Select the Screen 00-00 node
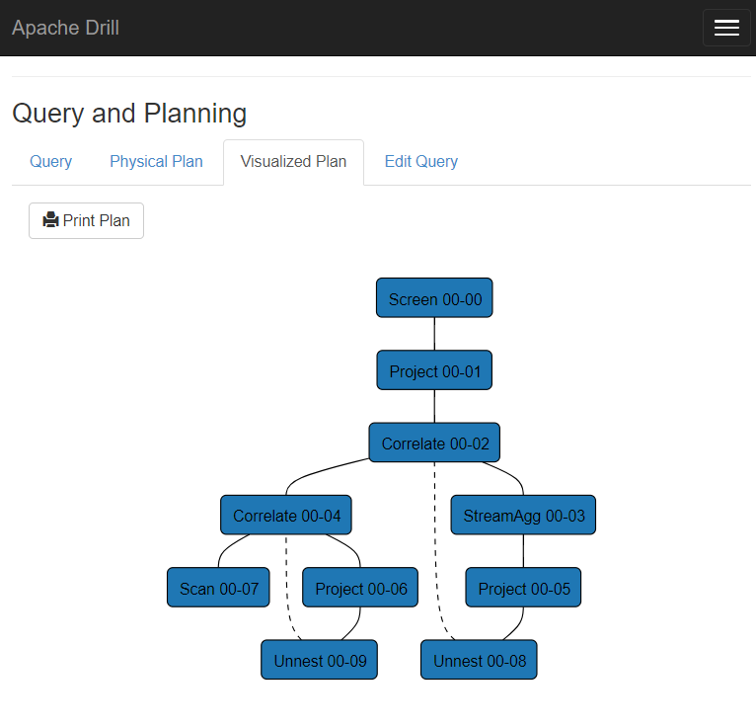The height and width of the screenshot is (726, 756). (x=434, y=298)
